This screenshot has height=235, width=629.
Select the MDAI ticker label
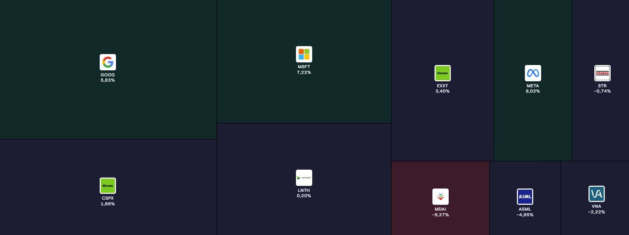[441, 209]
